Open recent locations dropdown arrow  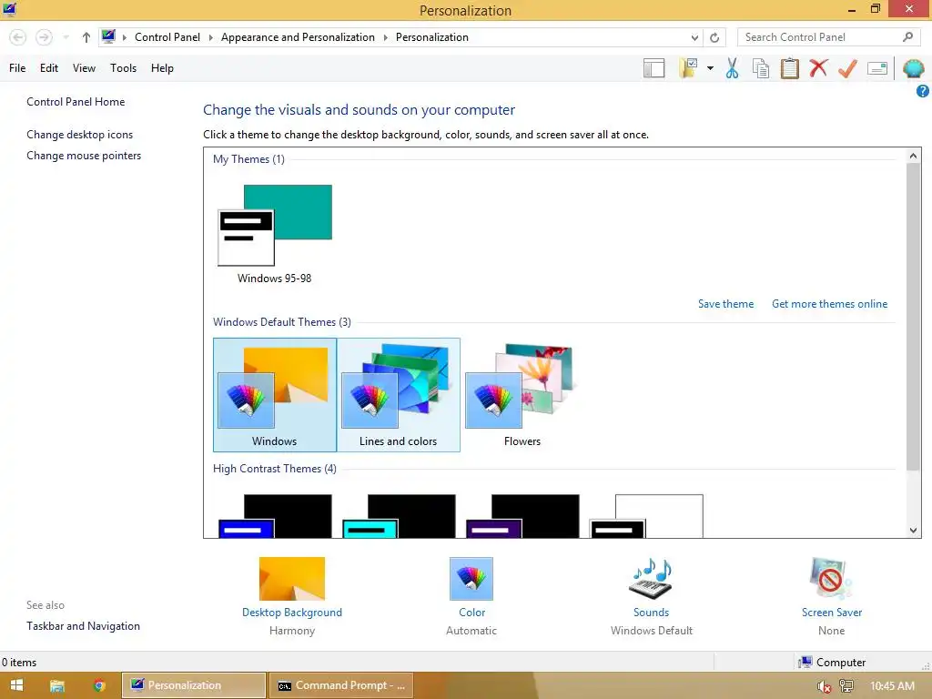(x=66, y=37)
